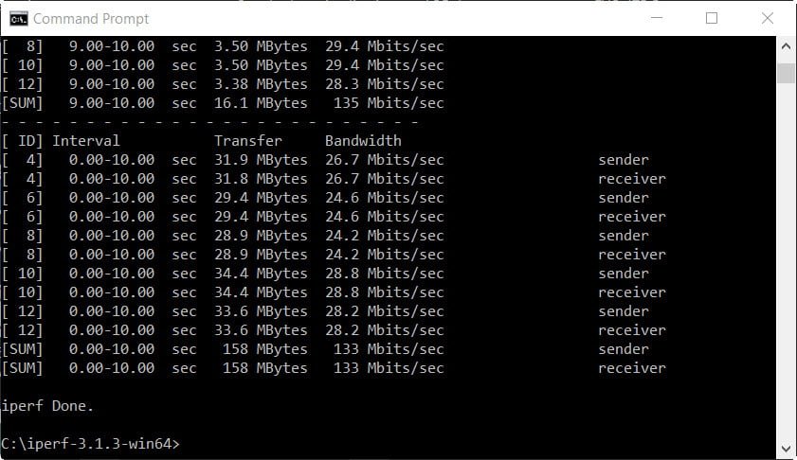Click the Command Prompt system menu icon
The height and width of the screenshot is (460, 797).
pyautogui.click(x=19, y=19)
